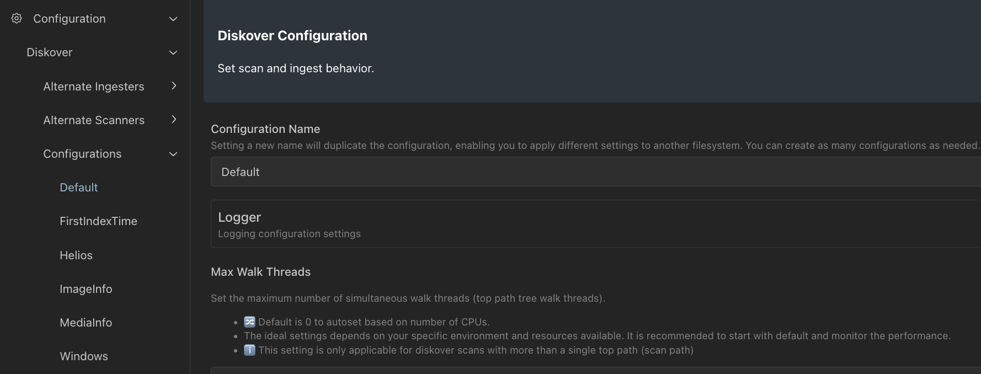Screen dimensions: 981x374
Task: Select FirstIndexTime configuration
Action: [x=98, y=221]
